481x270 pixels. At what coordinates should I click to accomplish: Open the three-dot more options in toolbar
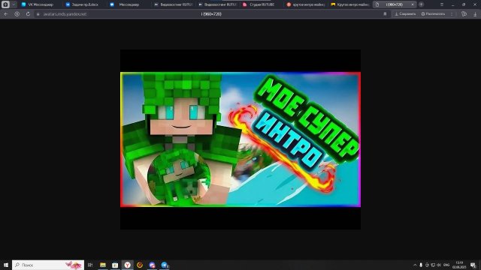452,14
